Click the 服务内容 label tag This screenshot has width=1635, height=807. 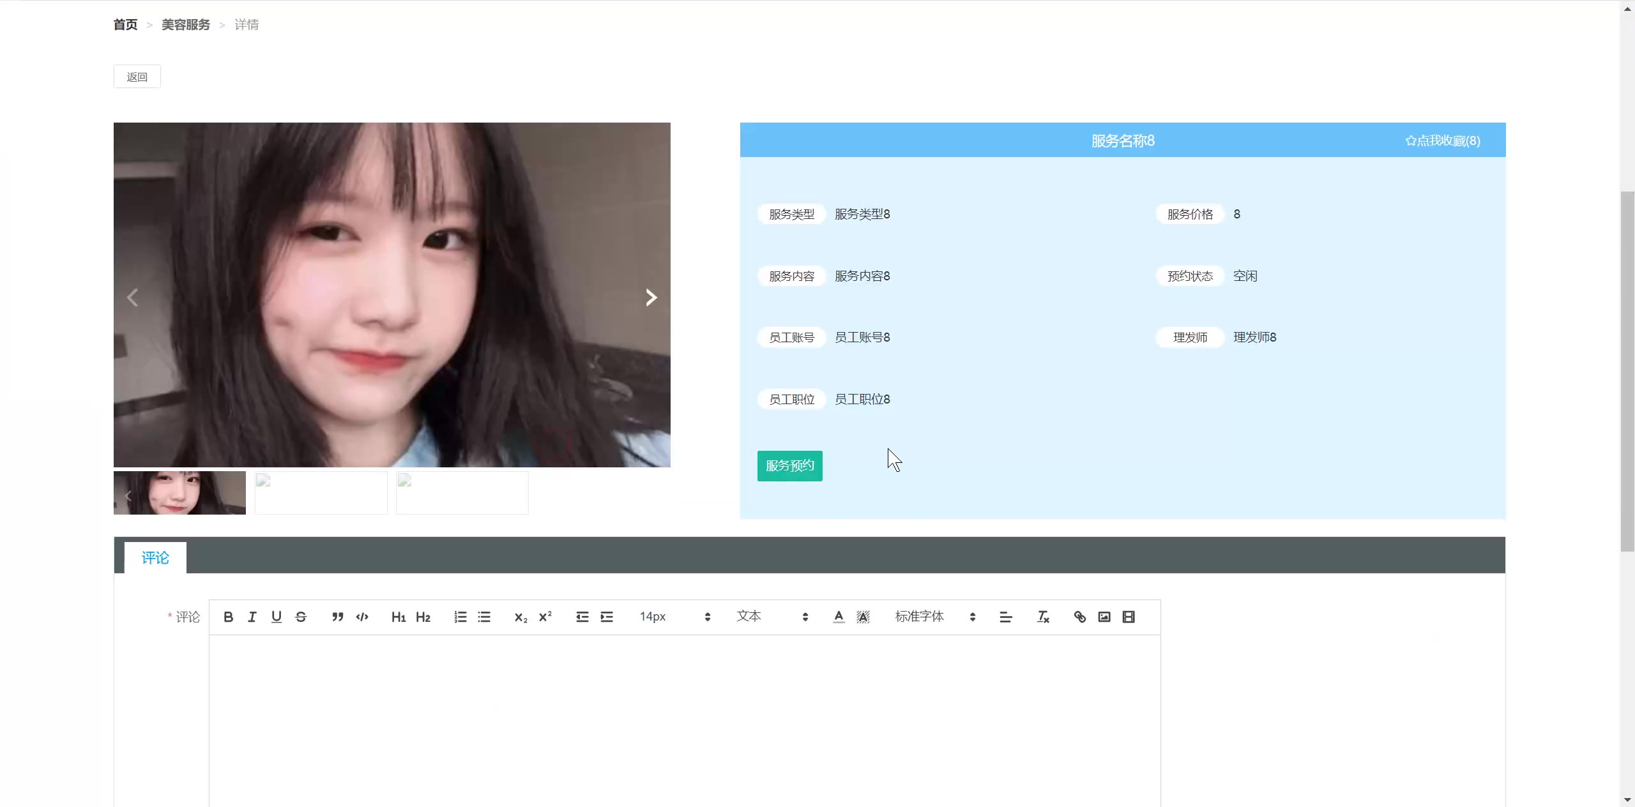point(792,276)
